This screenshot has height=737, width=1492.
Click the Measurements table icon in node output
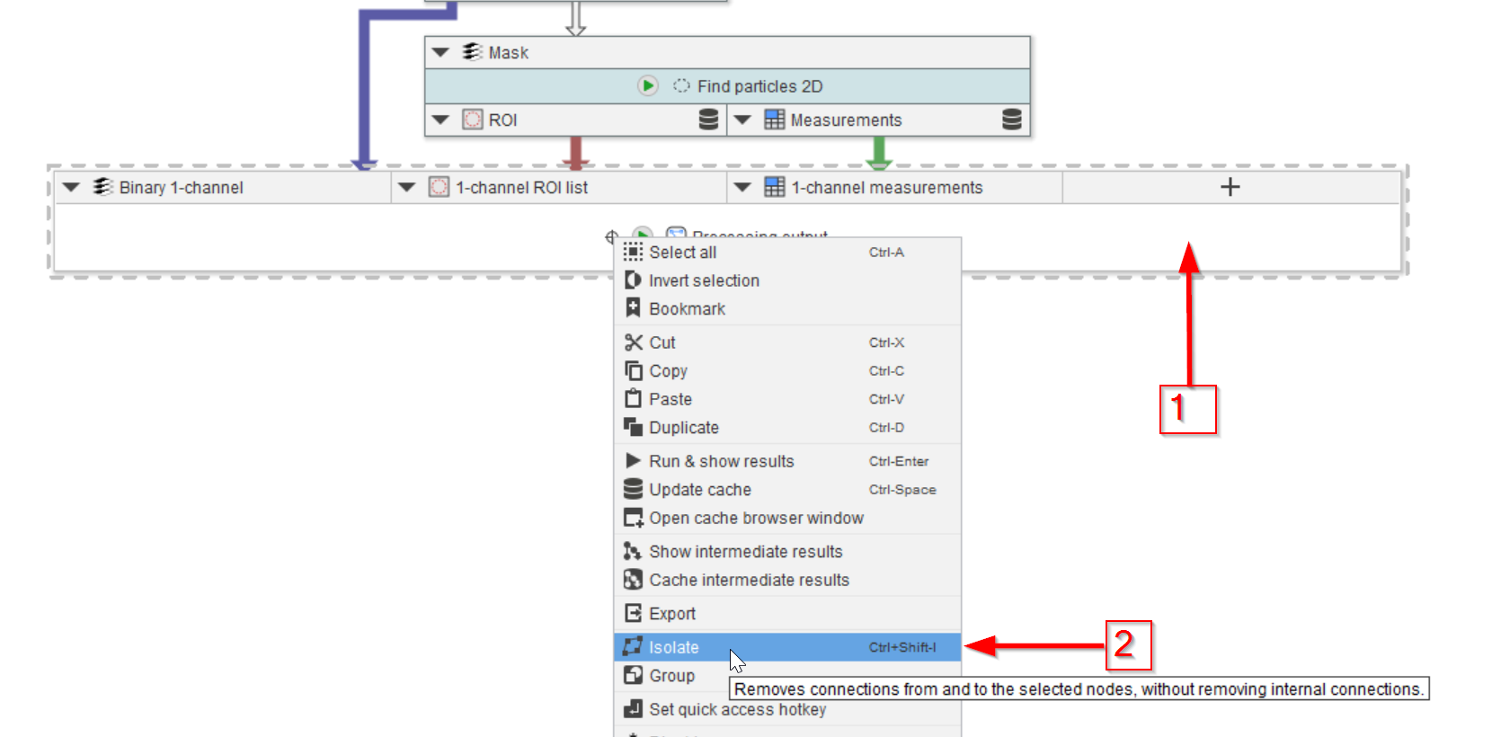tap(774, 120)
